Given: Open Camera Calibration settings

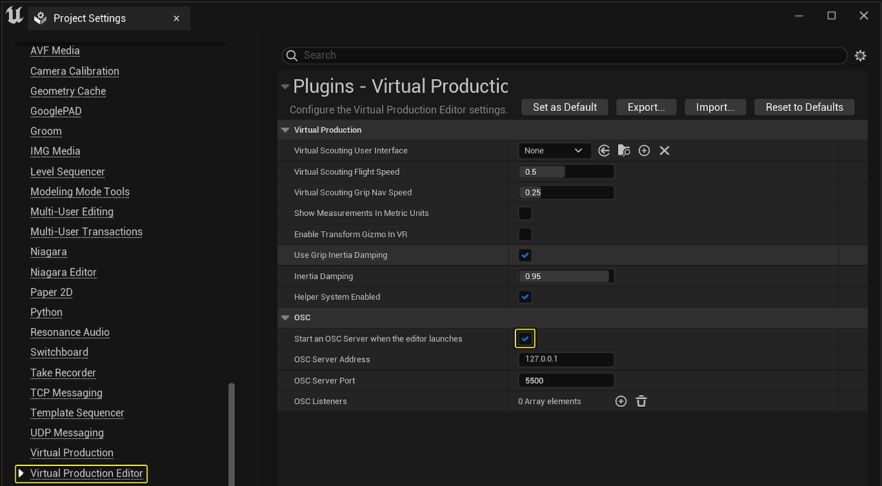Looking at the screenshot, I should pyautogui.click(x=74, y=71).
